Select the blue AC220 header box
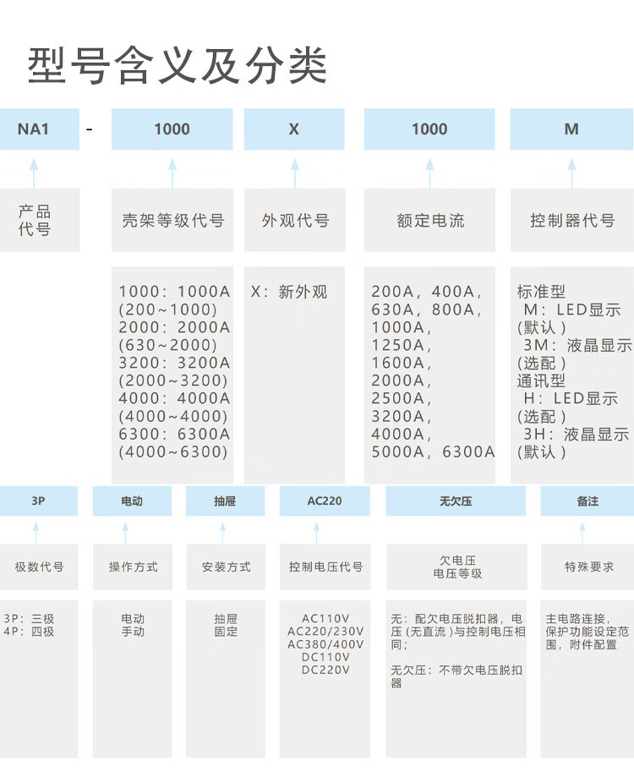Image resolution: width=634 pixels, height=772 pixels. tap(325, 501)
